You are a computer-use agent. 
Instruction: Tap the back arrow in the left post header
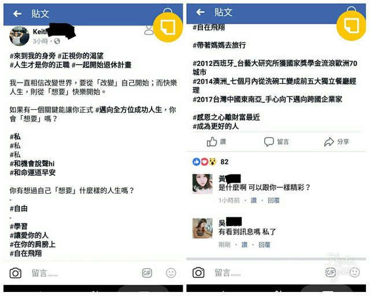[x=17, y=14]
